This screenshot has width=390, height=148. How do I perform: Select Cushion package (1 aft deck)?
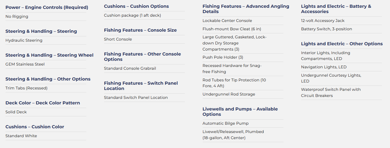[x=133, y=15]
